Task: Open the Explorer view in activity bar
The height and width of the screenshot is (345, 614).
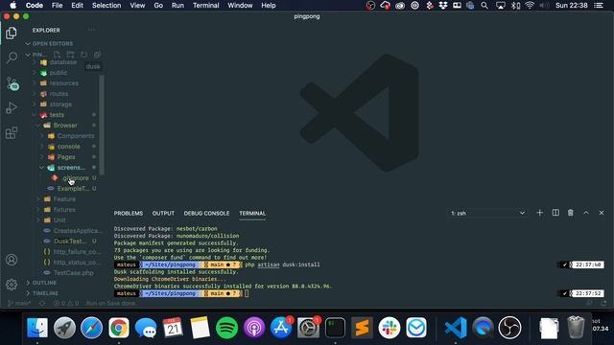Action: point(12,34)
